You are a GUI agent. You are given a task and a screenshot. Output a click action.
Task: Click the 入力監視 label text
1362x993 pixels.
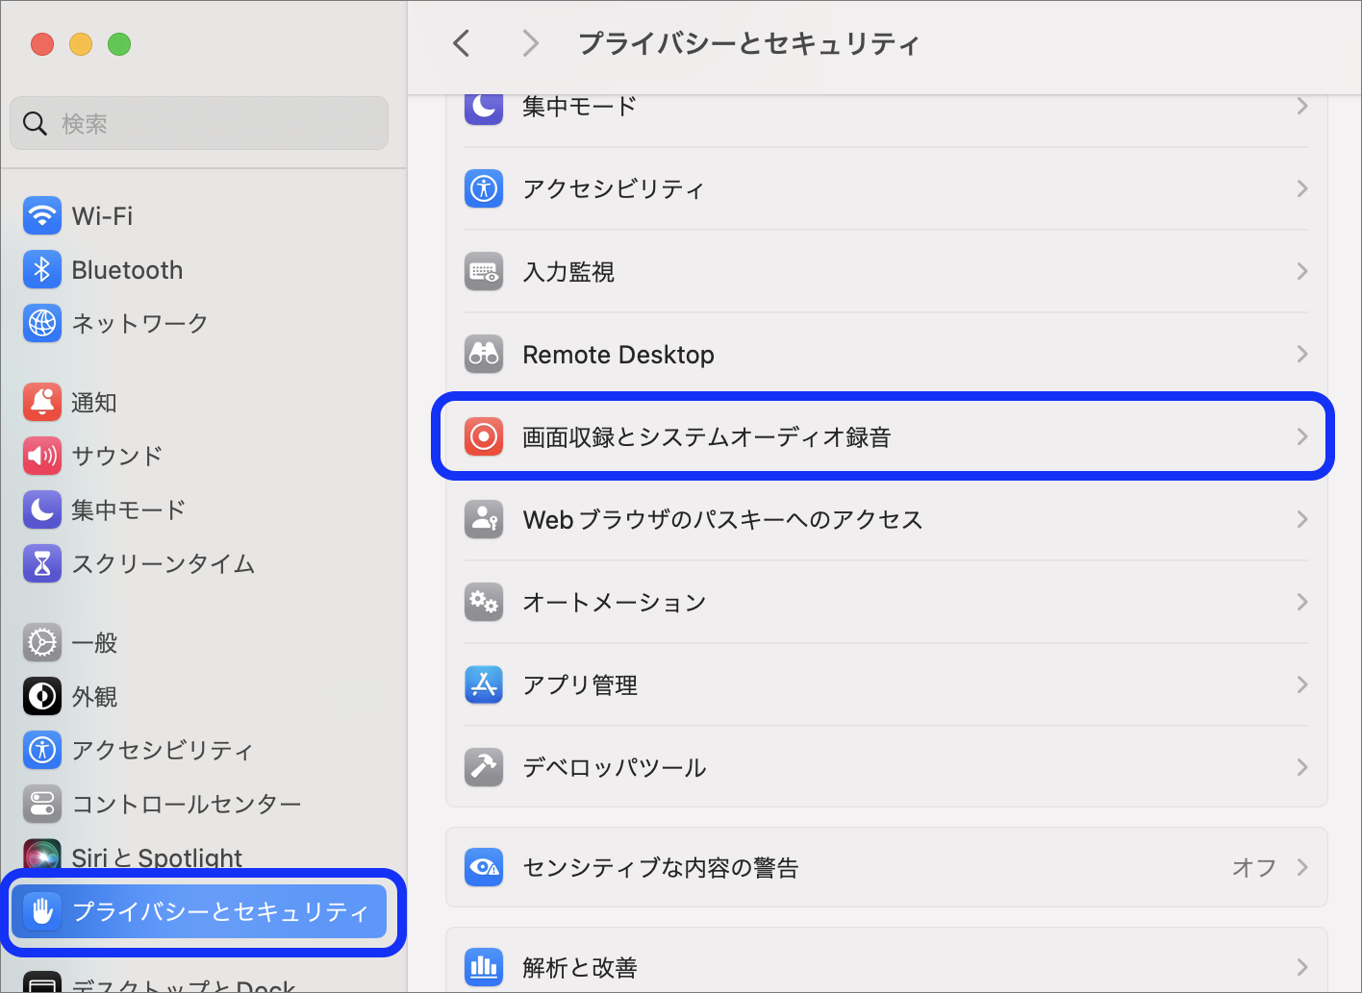pyautogui.click(x=568, y=272)
